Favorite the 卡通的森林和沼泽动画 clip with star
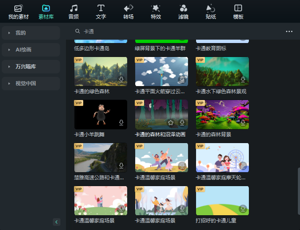The width and height of the screenshot is (300, 230). 171,123
